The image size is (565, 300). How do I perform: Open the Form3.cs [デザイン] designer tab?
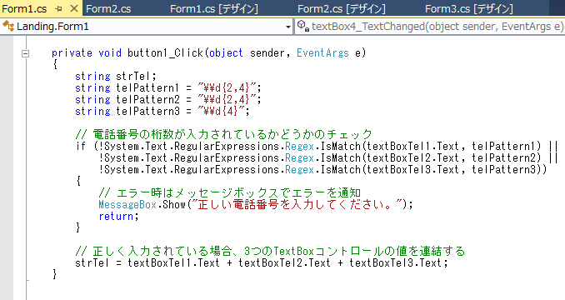point(469,8)
